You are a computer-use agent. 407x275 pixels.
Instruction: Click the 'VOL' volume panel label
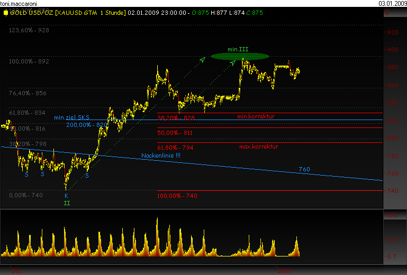[x=391, y=215]
